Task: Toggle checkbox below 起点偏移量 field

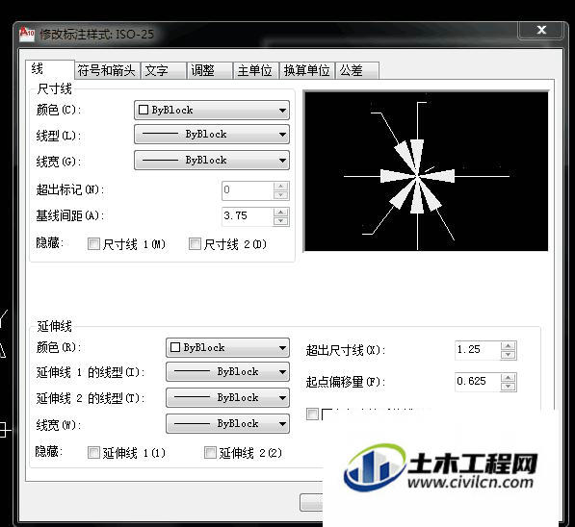Action: coord(312,414)
